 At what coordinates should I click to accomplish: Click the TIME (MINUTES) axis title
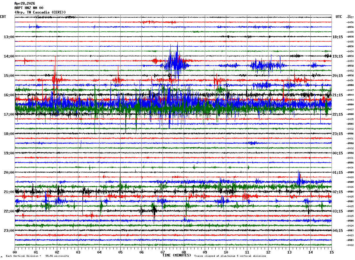[x=176, y=255]
